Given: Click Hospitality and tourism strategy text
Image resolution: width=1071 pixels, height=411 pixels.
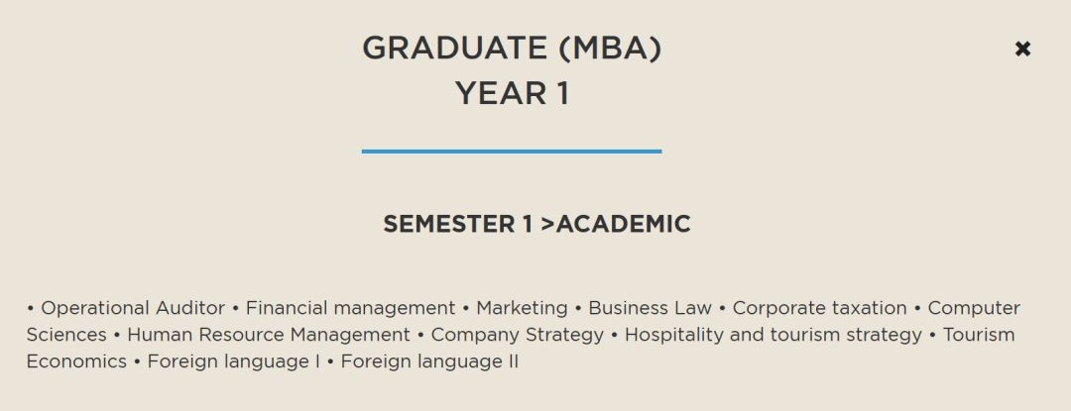Looking at the screenshot, I should point(773,336).
